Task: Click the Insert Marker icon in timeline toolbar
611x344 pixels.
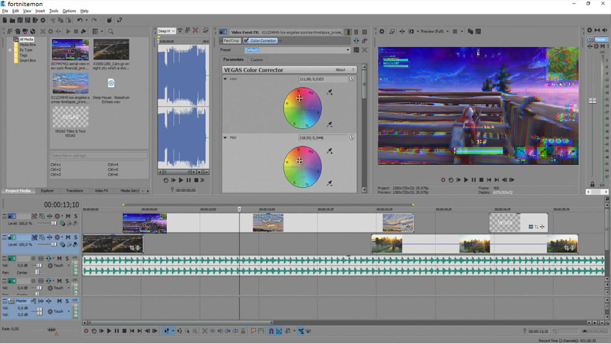Action: (254, 331)
